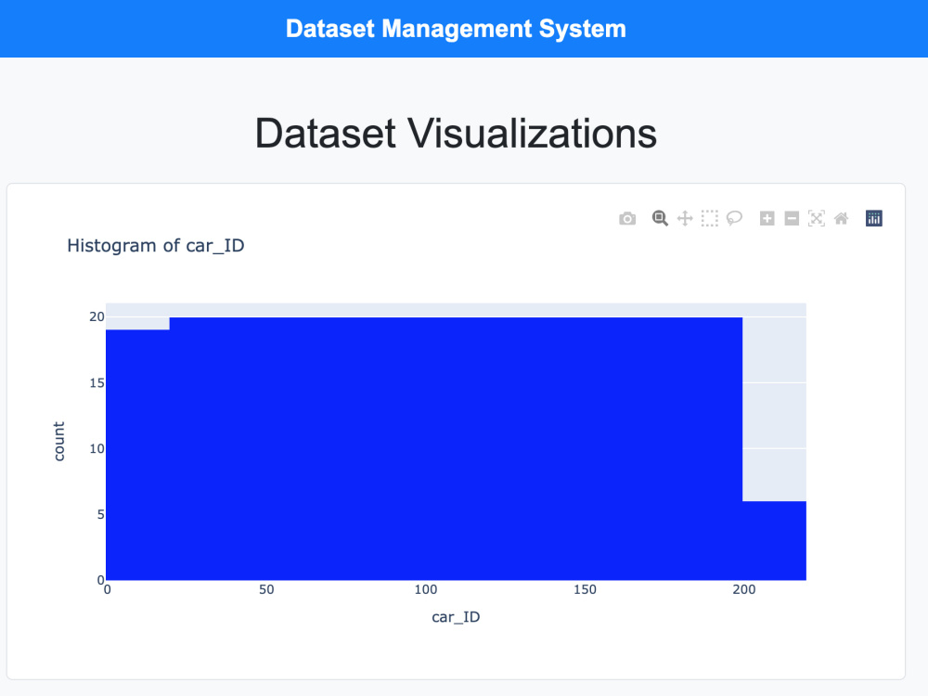928x696 pixels.
Task: Click the first histogram bar near 0
Action: pyautogui.click(x=138, y=455)
